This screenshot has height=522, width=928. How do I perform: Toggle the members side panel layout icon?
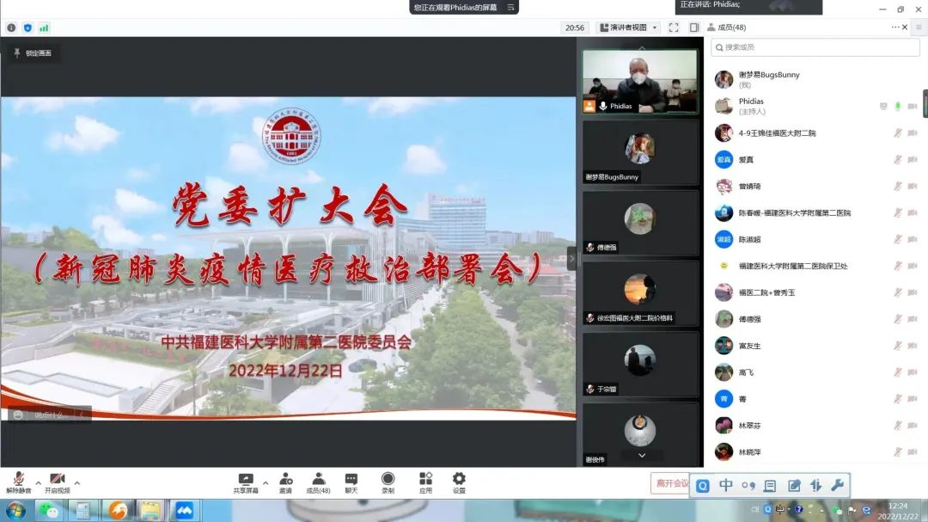(694, 28)
